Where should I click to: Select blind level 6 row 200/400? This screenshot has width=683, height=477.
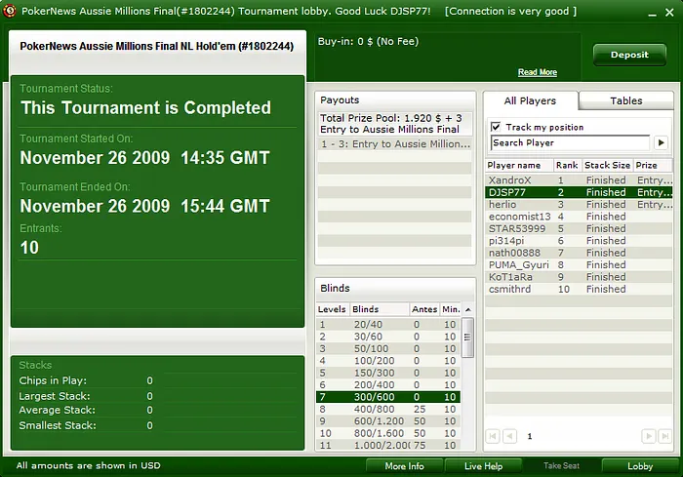388,385
